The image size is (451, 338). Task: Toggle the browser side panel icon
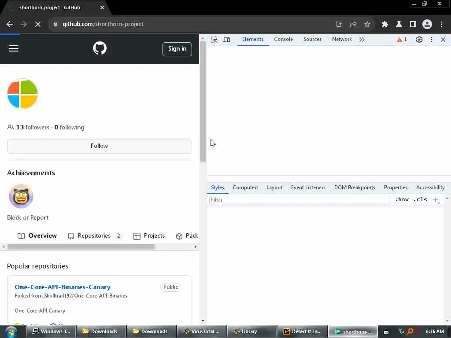(413, 25)
